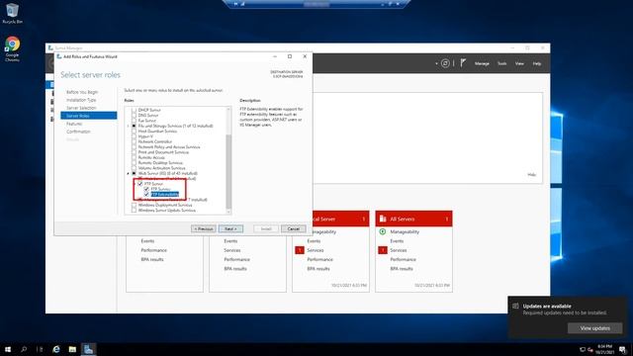Open the Tools menu
Screen dimensions: 633x356
(501, 63)
